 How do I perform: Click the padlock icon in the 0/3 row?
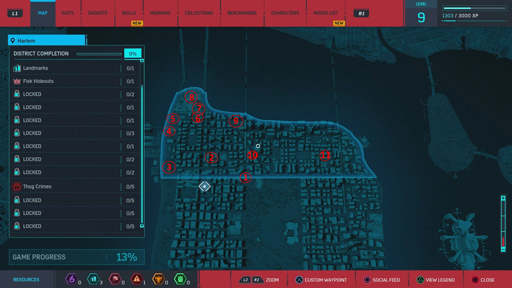tap(17, 133)
